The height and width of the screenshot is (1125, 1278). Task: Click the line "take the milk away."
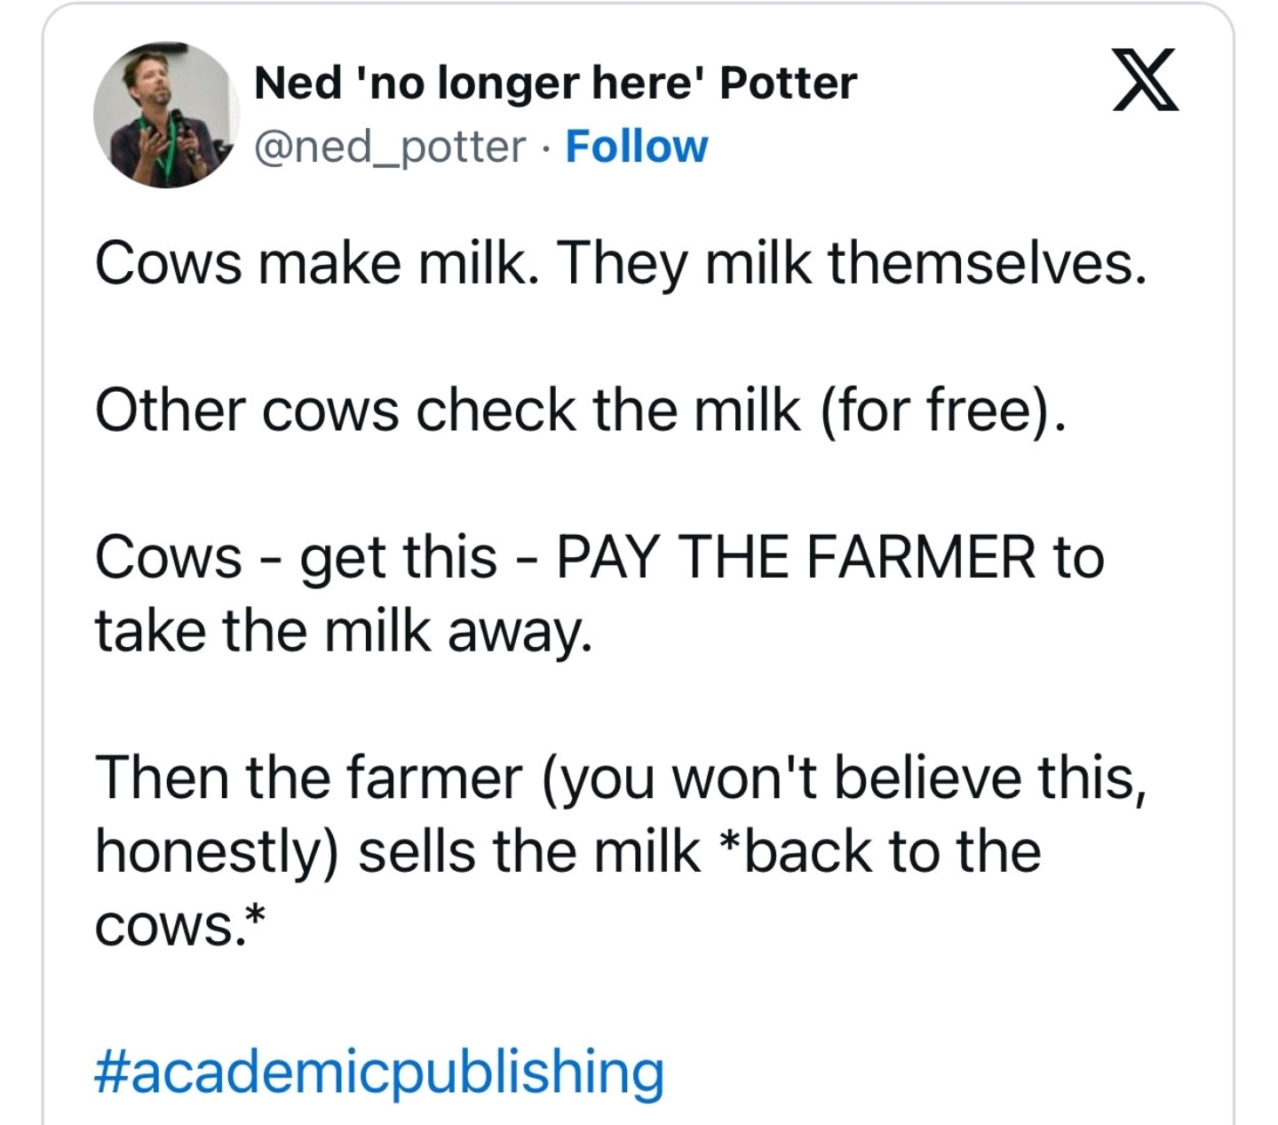[344, 632]
